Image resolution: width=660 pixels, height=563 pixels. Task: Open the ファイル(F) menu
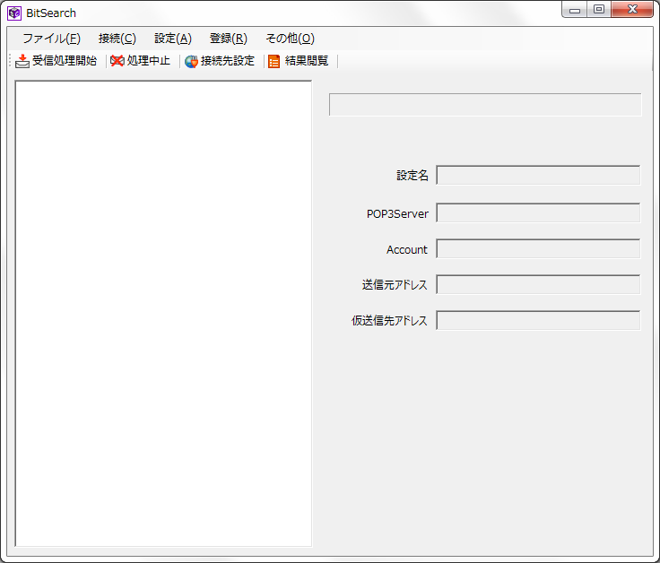pyautogui.click(x=51, y=39)
